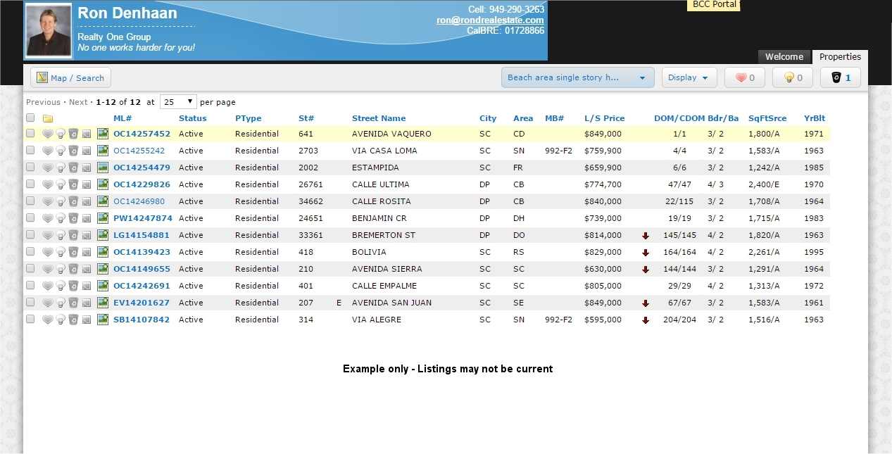The width and height of the screenshot is (892, 454).
Task: Open listing link EV14201627
Action: 142,303
